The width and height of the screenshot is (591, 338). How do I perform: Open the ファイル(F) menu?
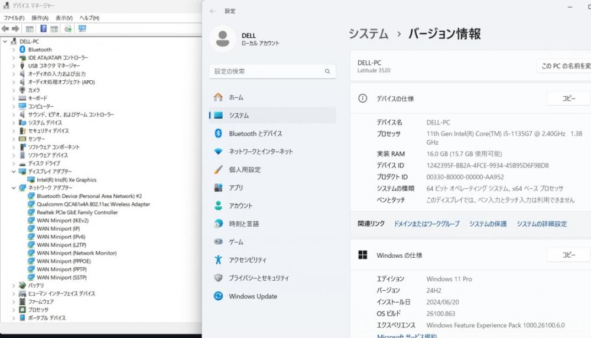click(14, 18)
